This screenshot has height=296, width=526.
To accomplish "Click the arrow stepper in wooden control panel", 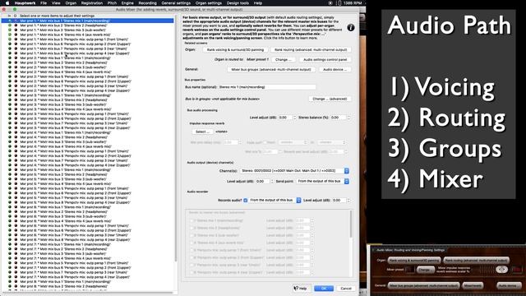I will click(x=502, y=269).
